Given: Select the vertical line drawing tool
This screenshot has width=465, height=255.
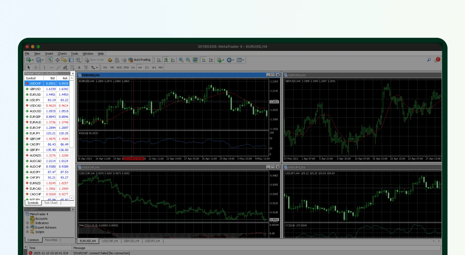Looking at the screenshot, I should point(44,67).
